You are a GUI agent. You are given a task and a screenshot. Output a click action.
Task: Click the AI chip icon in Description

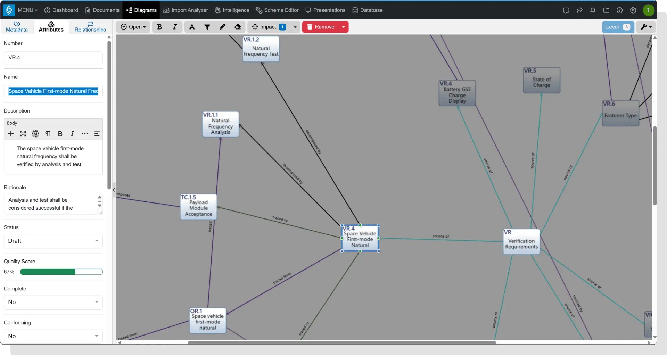point(35,134)
